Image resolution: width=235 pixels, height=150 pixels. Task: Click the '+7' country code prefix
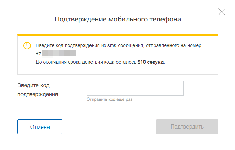(38, 54)
